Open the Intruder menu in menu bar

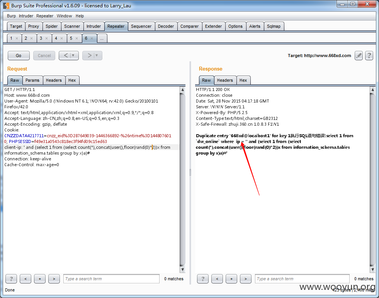point(26,16)
